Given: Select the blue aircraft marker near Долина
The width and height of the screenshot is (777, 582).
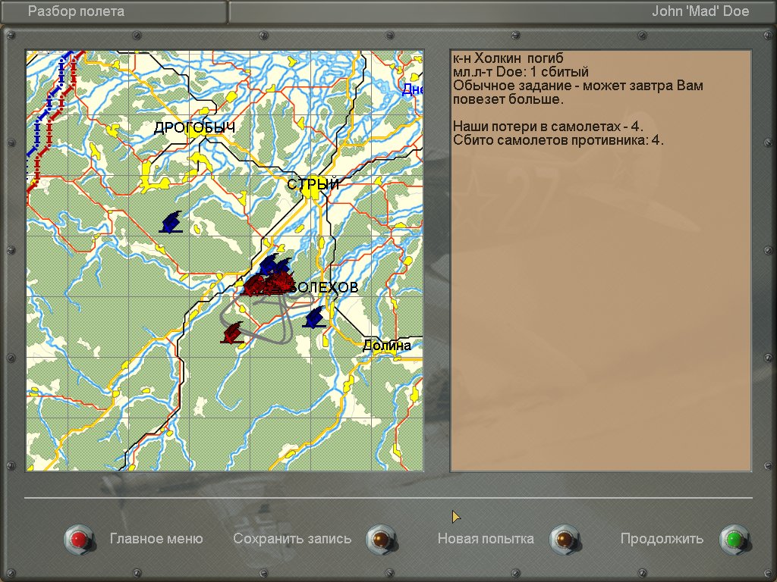Looking at the screenshot, I should tap(313, 318).
